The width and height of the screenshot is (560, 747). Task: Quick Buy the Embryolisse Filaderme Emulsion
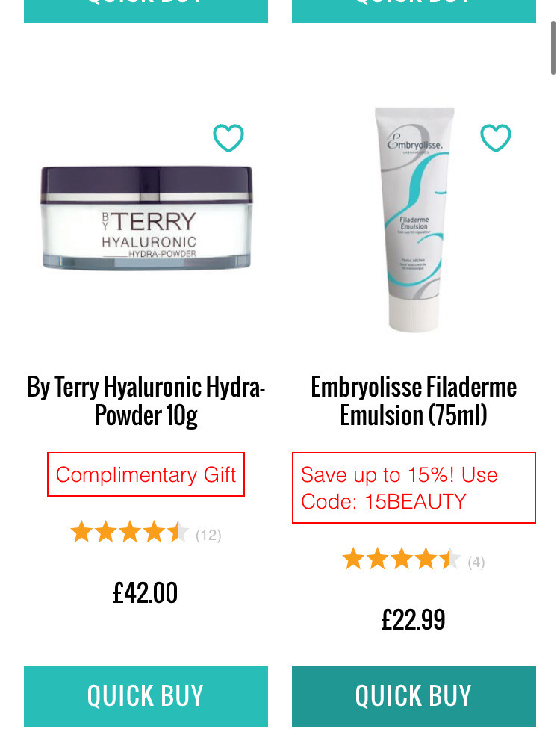[414, 696]
